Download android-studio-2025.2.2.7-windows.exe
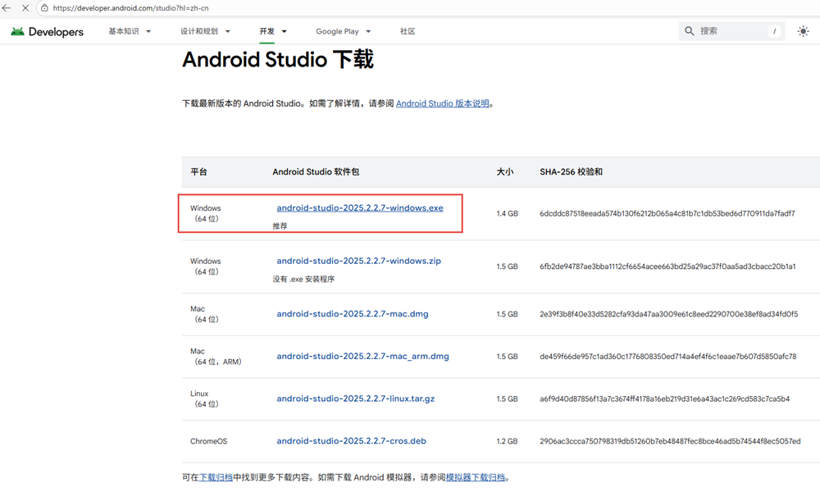The width and height of the screenshot is (820, 501). pyautogui.click(x=359, y=208)
